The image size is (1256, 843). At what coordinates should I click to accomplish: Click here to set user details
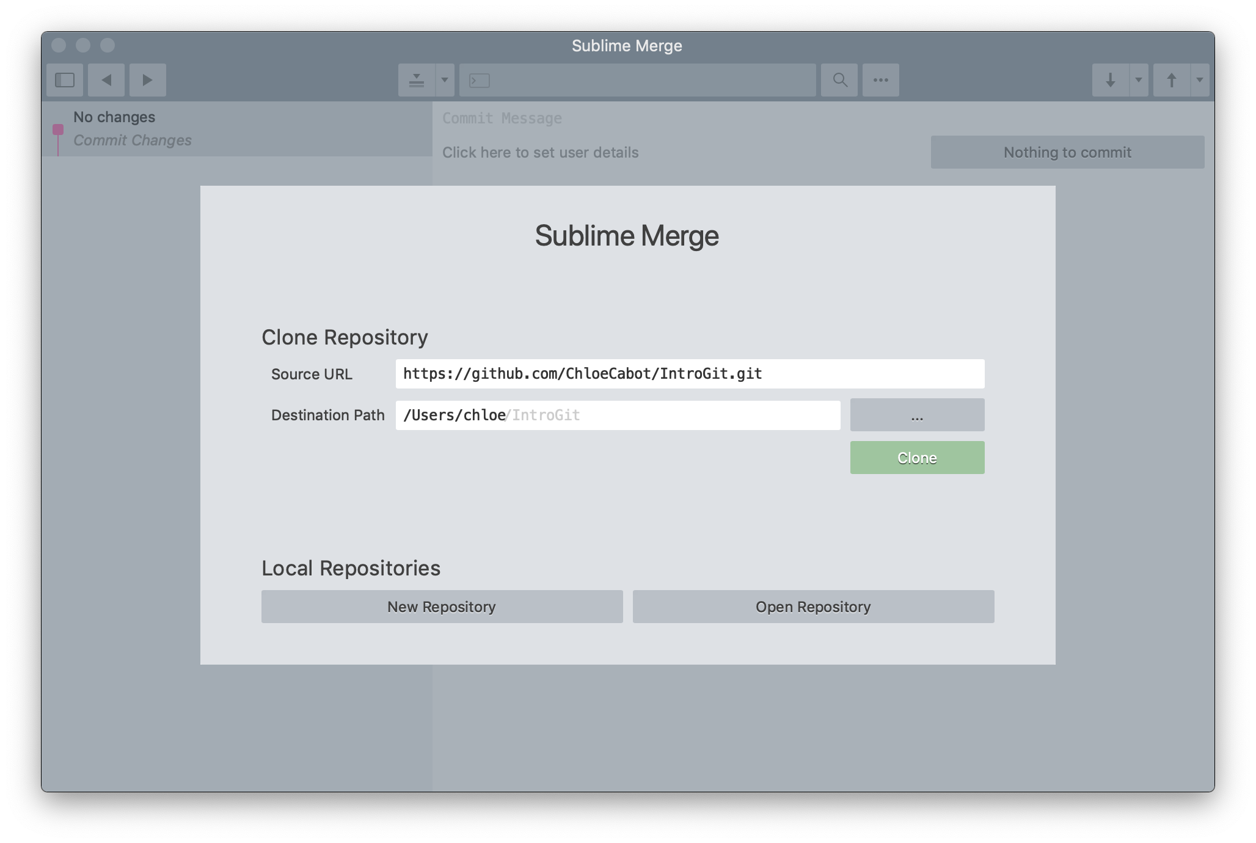point(541,153)
